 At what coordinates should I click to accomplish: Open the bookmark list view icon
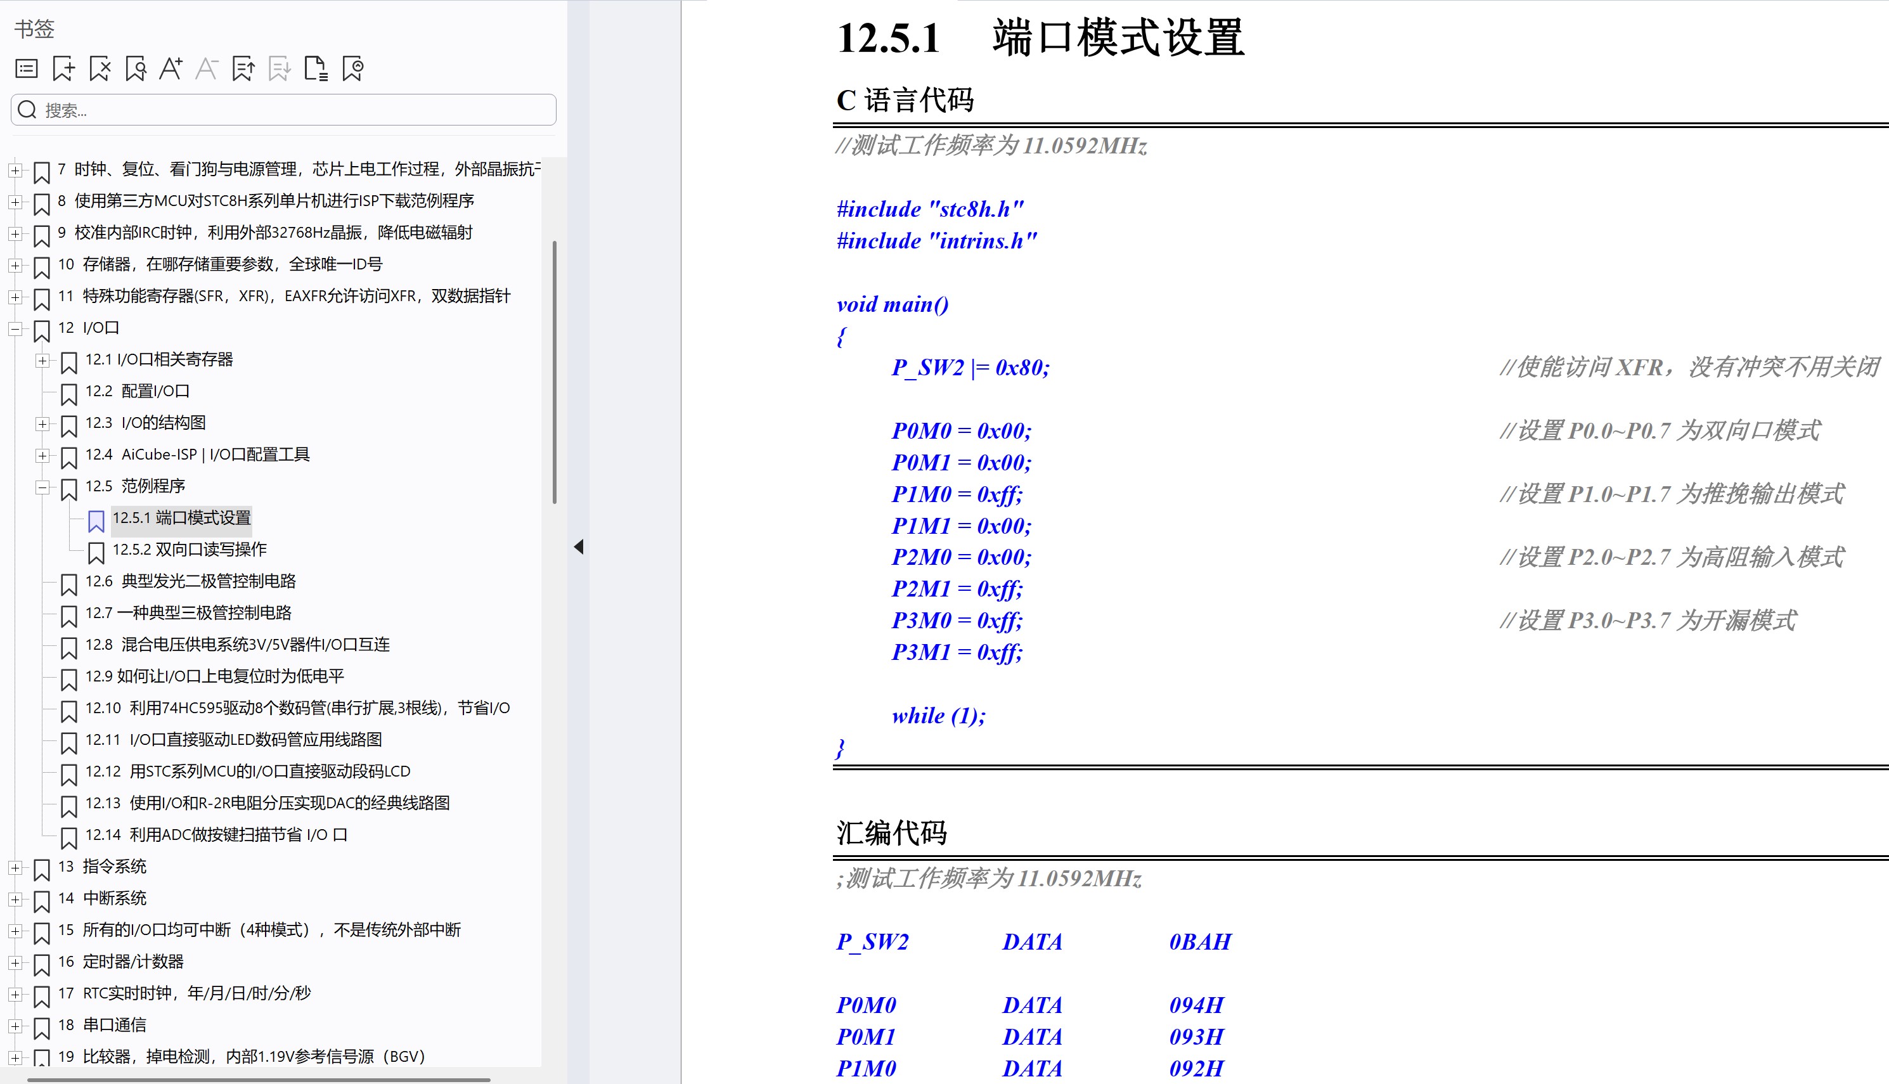pos(27,68)
